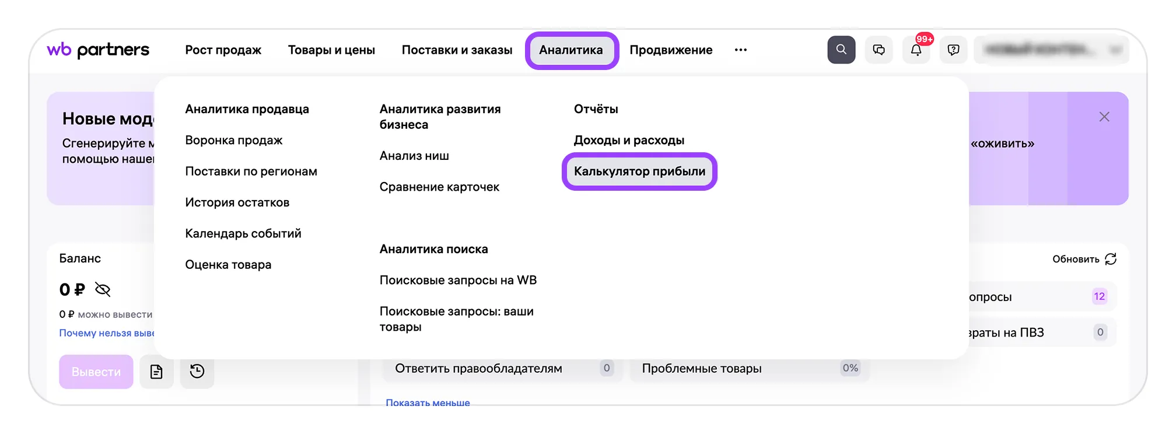Open the chat messages icon

[878, 50]
